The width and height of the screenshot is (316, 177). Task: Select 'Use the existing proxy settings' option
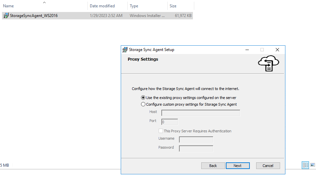(x=143, y=98)
